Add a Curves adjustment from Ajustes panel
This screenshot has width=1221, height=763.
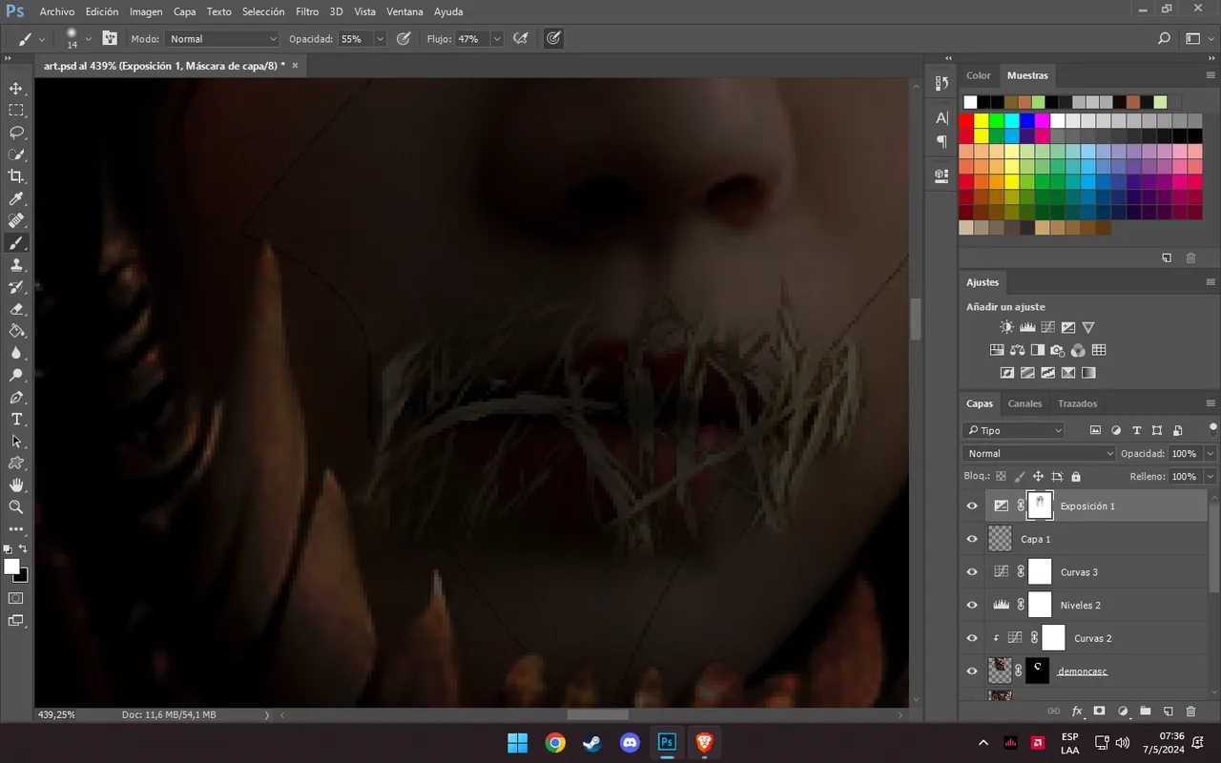(x=1047, y=327)
